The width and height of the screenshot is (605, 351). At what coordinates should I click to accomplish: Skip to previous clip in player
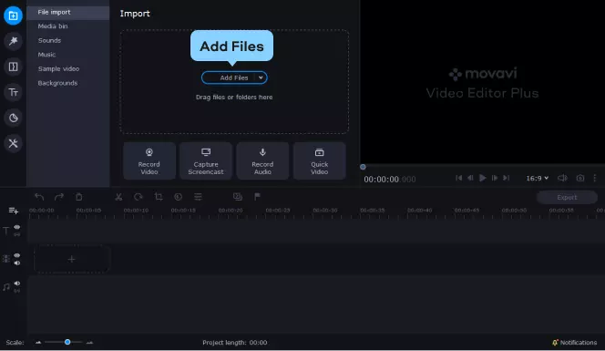coord(458,178)
